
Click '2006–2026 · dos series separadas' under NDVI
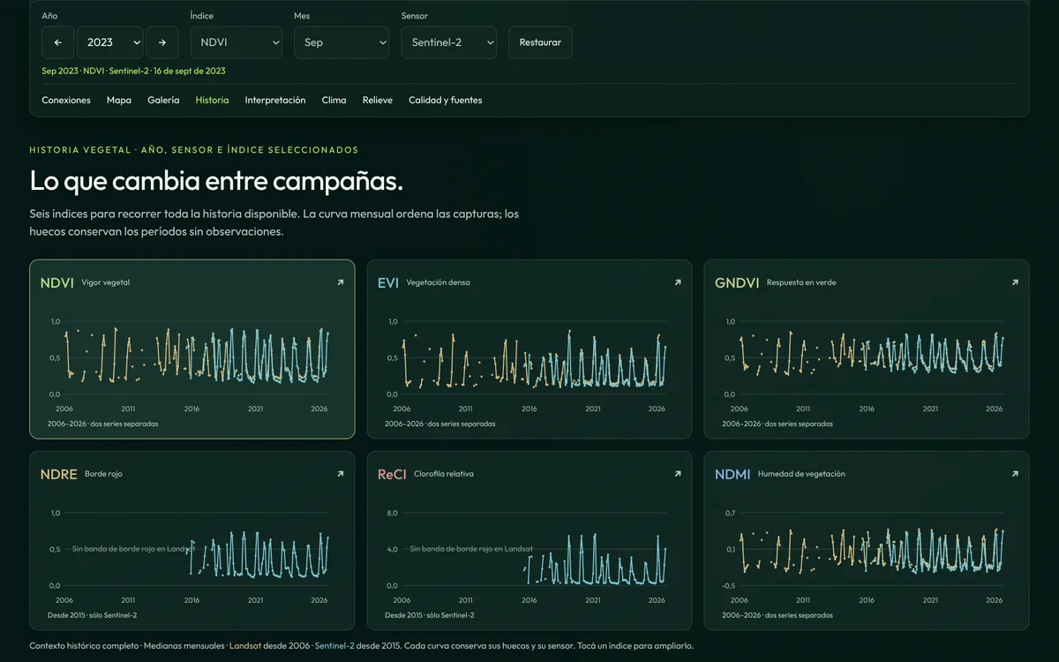click(x=102, y=424)
